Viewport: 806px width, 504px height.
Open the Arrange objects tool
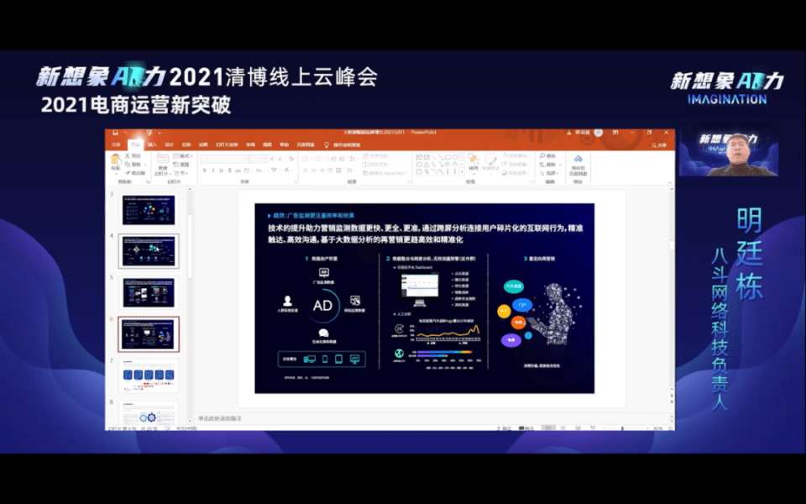[473, 162]
